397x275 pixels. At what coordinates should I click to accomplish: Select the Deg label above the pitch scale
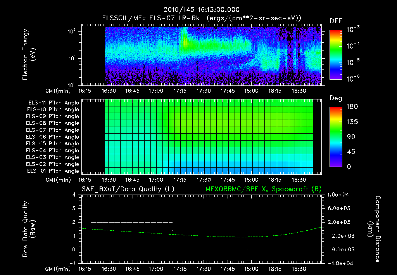336,98
